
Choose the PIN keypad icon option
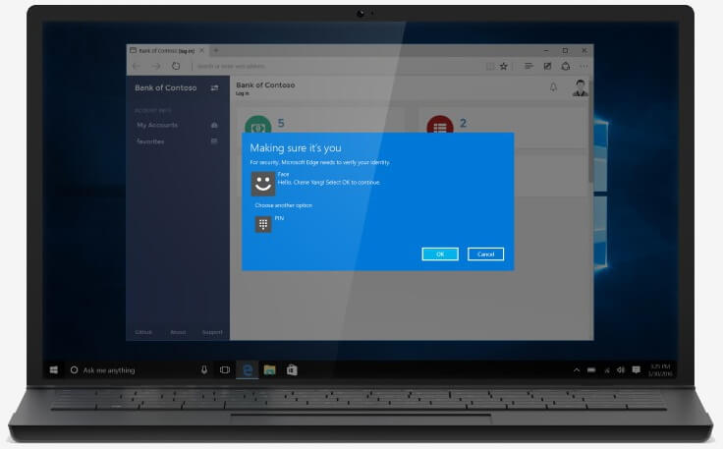pyautogui.click(x=262, y=224)
